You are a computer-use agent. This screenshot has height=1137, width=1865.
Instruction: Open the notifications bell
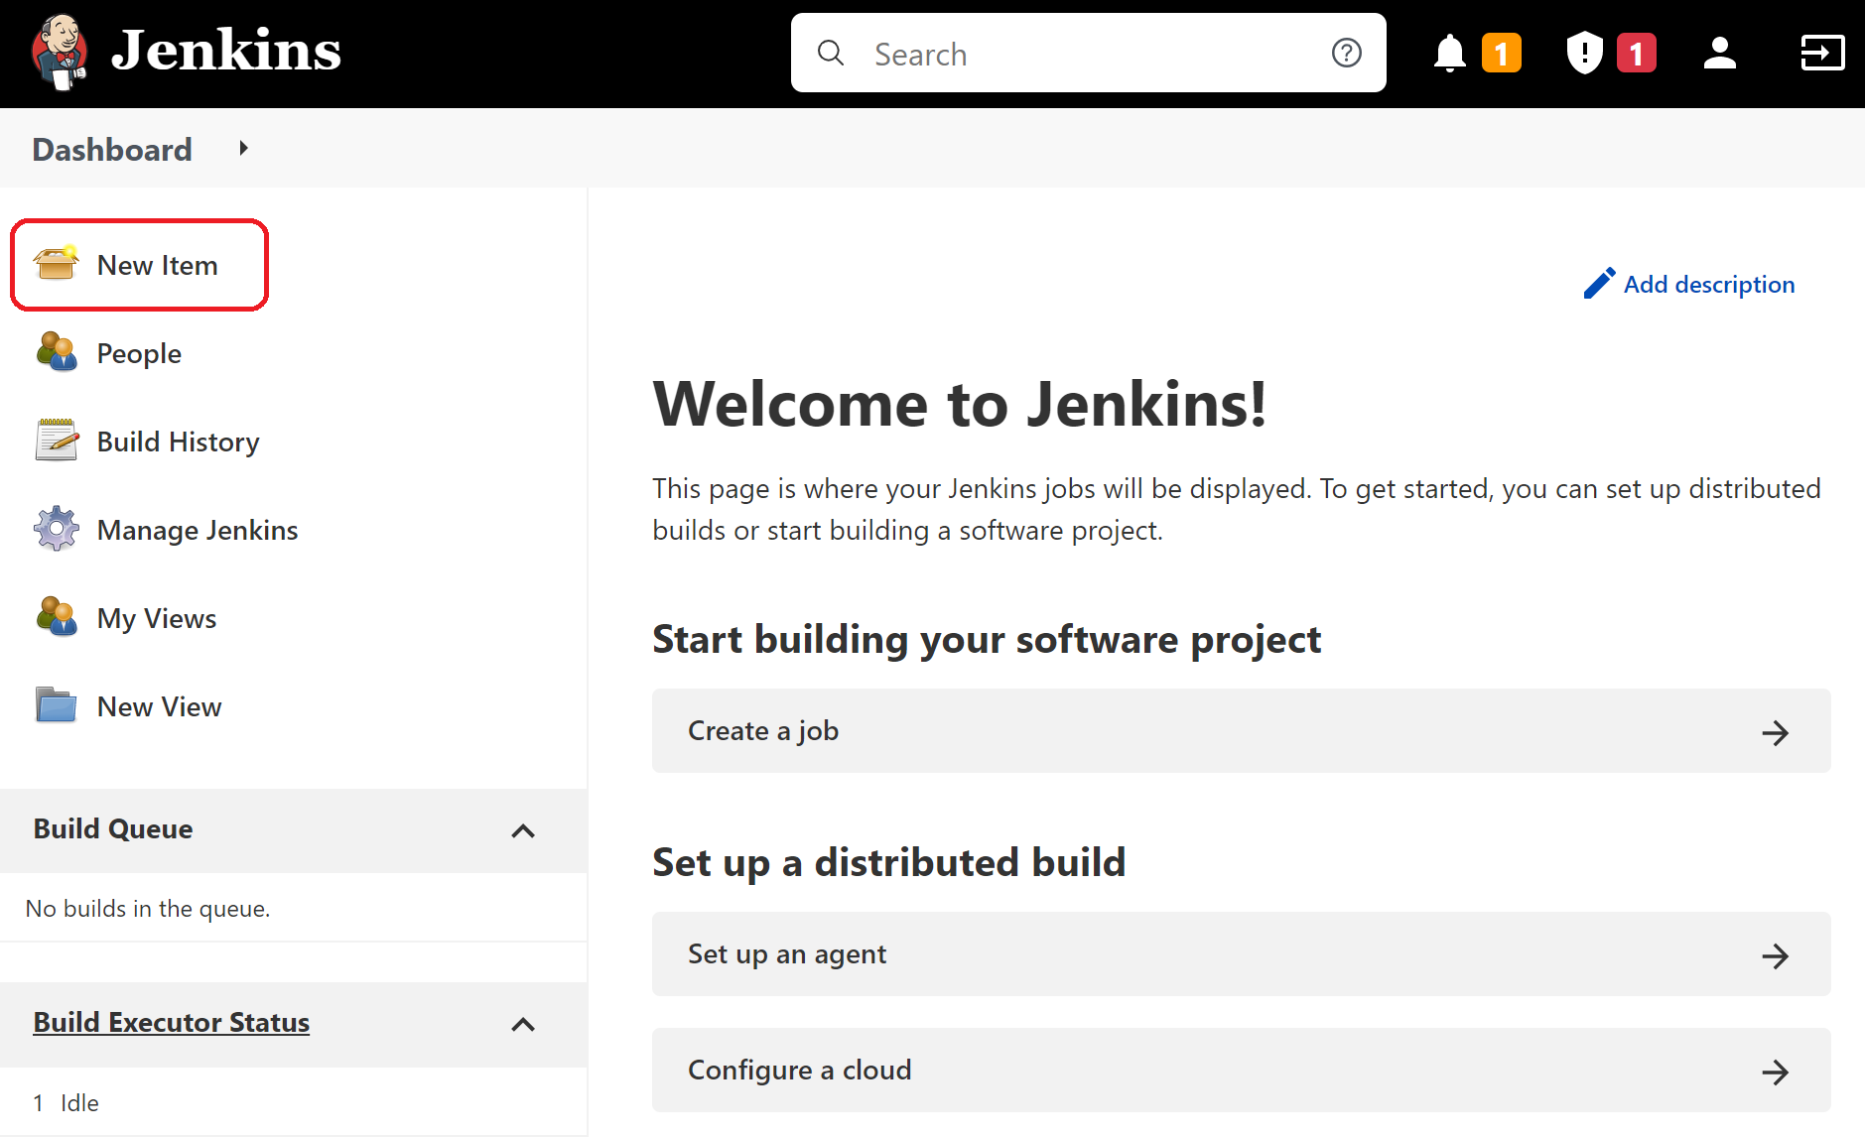point(1450,53)
